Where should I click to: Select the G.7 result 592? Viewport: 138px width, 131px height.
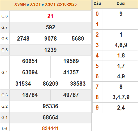coord(50,27)
